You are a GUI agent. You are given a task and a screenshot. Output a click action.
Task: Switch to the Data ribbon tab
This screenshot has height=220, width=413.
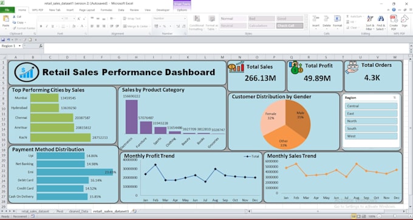[x=121, y=10]
